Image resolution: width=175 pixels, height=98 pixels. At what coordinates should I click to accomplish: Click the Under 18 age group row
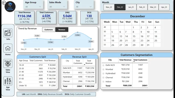(37, 85)
